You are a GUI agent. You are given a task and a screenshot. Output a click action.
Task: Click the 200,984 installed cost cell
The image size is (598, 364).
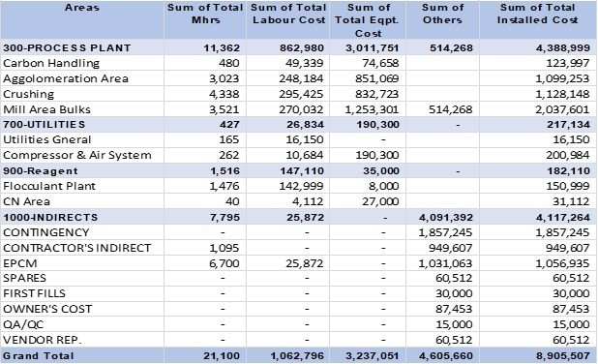pyautogui.click(x=568, y=155)
